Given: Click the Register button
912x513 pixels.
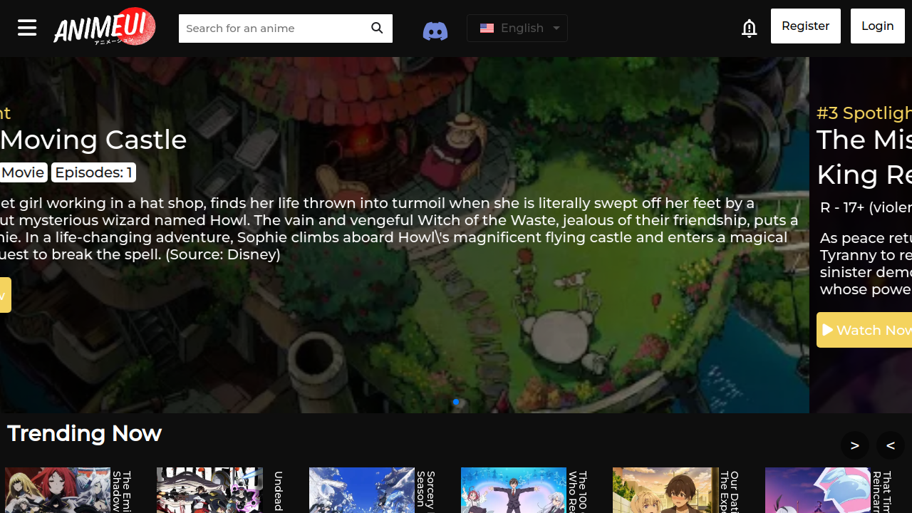Looking at the screenshot, I should coord(806,26).
